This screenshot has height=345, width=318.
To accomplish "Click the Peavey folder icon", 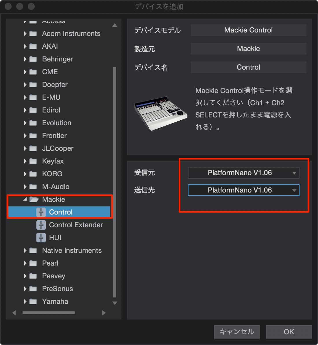I will [33, 276].
